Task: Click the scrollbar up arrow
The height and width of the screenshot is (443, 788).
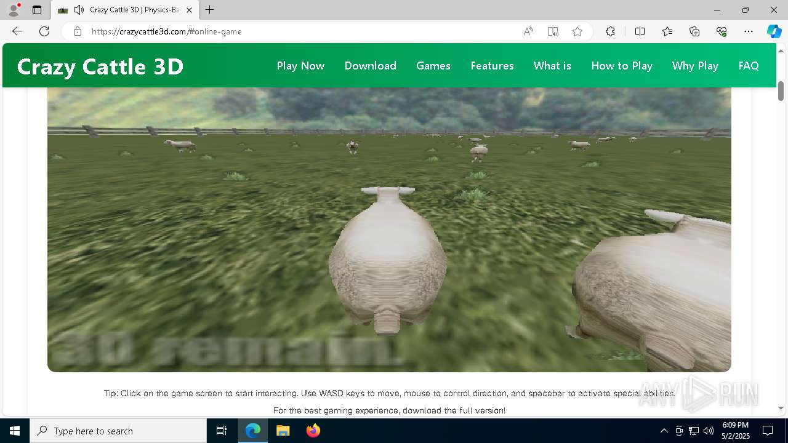Action: tap(781, 50)
